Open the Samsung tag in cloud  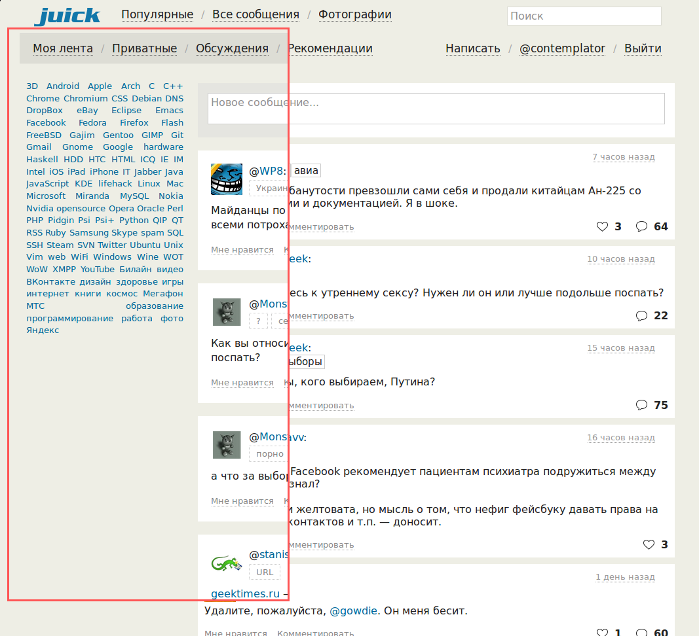[x=89, y=232]
